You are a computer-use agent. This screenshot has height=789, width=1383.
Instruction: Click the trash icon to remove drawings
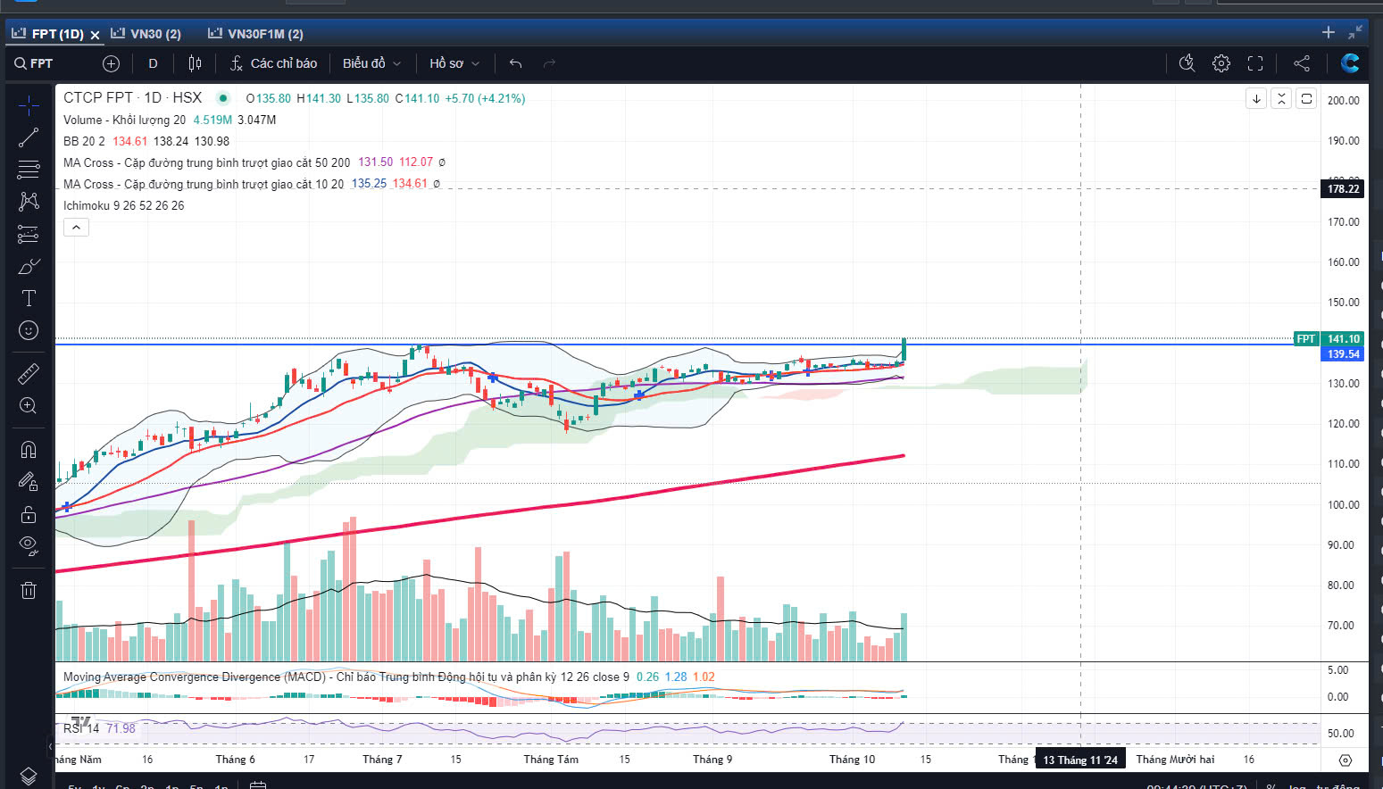[x=29, y=590]
